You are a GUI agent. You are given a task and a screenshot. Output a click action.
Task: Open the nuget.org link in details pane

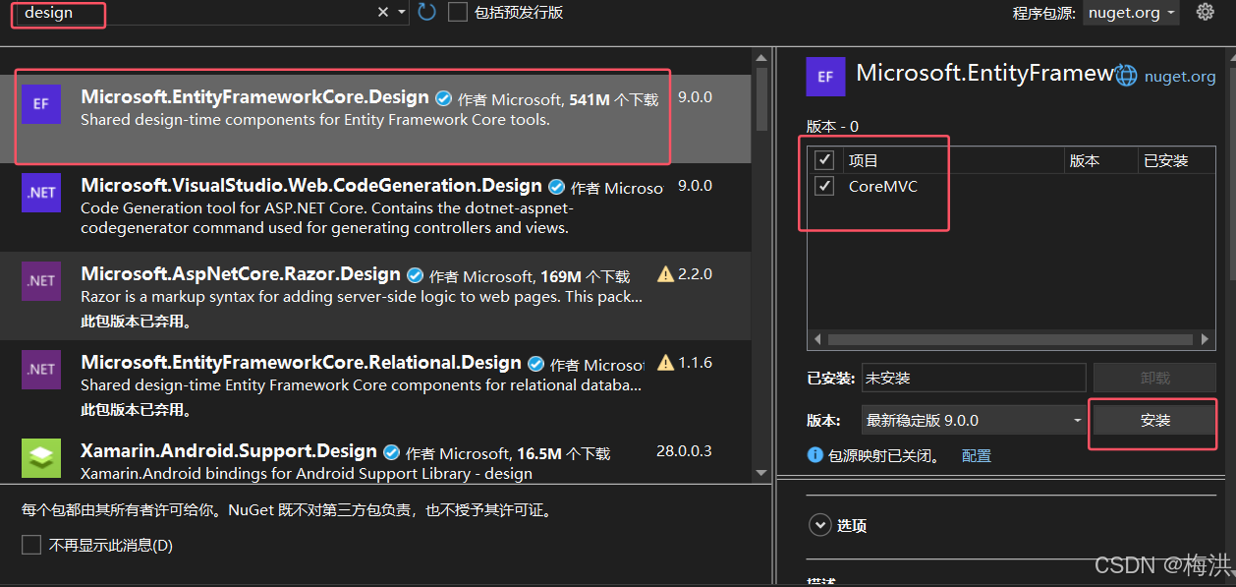(x=1180, y=76)
